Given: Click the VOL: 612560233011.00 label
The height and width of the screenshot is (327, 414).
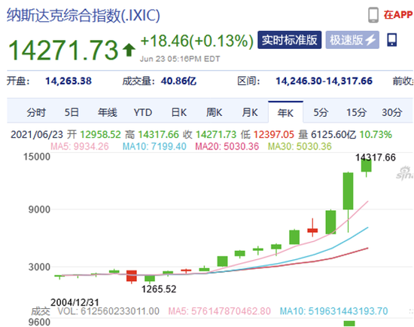Looking at the screenshot, I should 108,311.
